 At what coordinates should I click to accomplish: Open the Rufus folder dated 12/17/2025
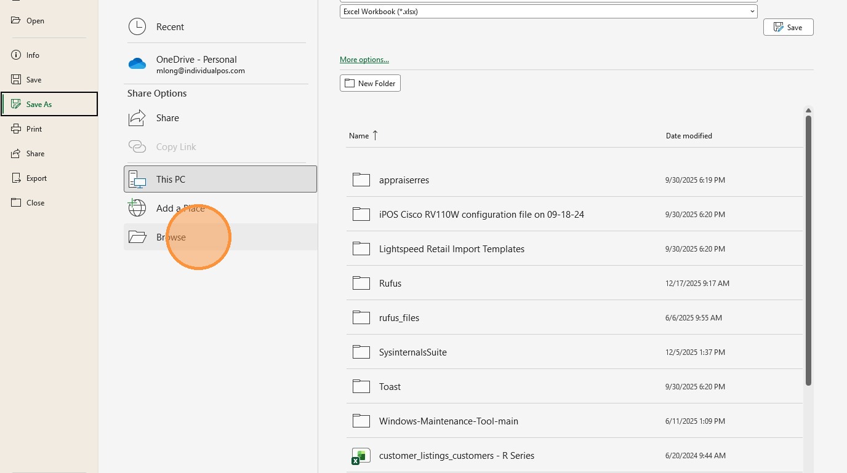(x=574, y=283)
